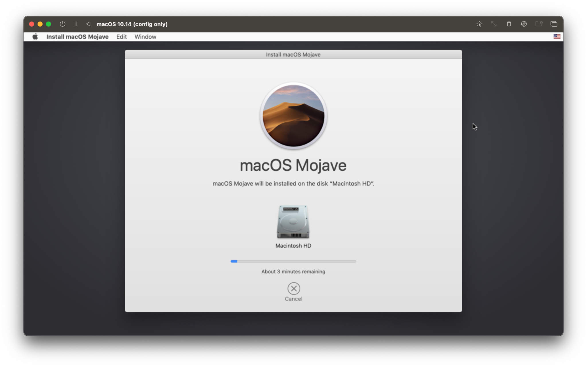Pause the virtual machine

point(76,24)
